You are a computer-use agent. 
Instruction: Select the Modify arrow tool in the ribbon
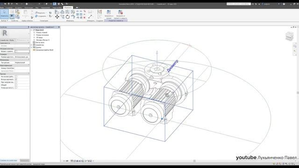point(4,14)
